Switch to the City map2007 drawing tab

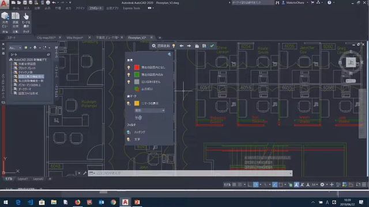[46, 37]
